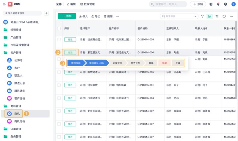Open the sort icon in toolbar

pyautogui.click(x=217, y=16)
